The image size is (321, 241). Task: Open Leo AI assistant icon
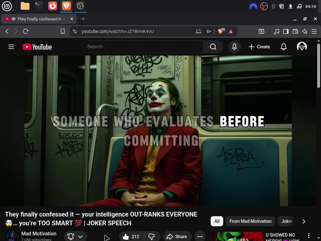[x=305, y=31]
